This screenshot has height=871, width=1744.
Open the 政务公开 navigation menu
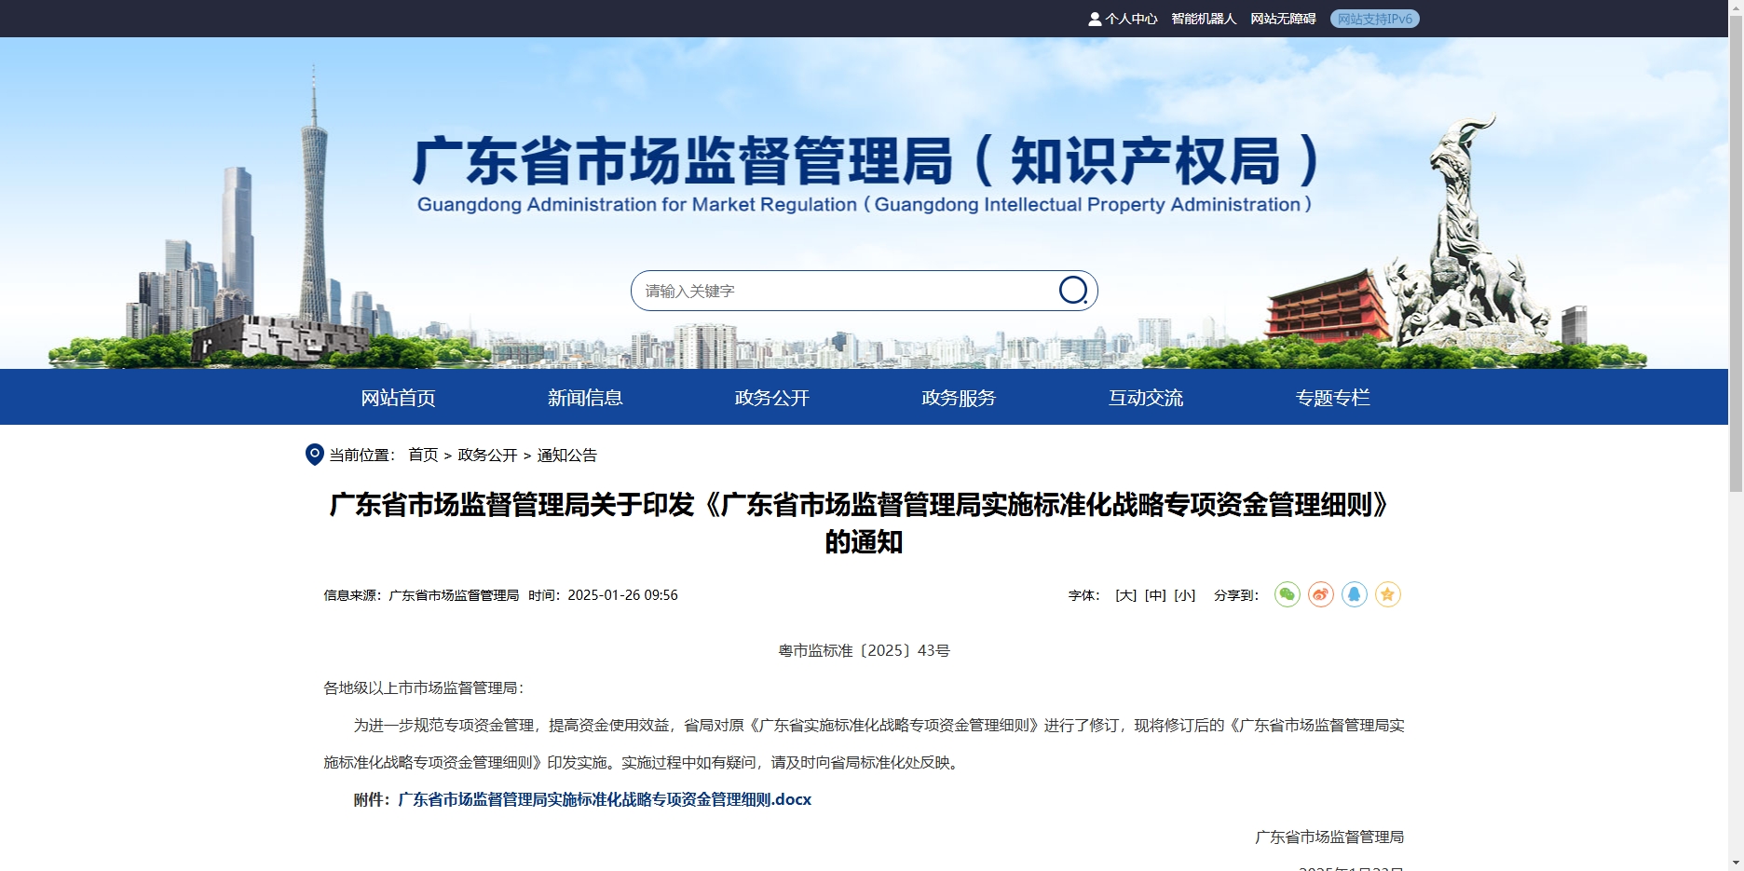pyautogui.click(x=771, y=398)
